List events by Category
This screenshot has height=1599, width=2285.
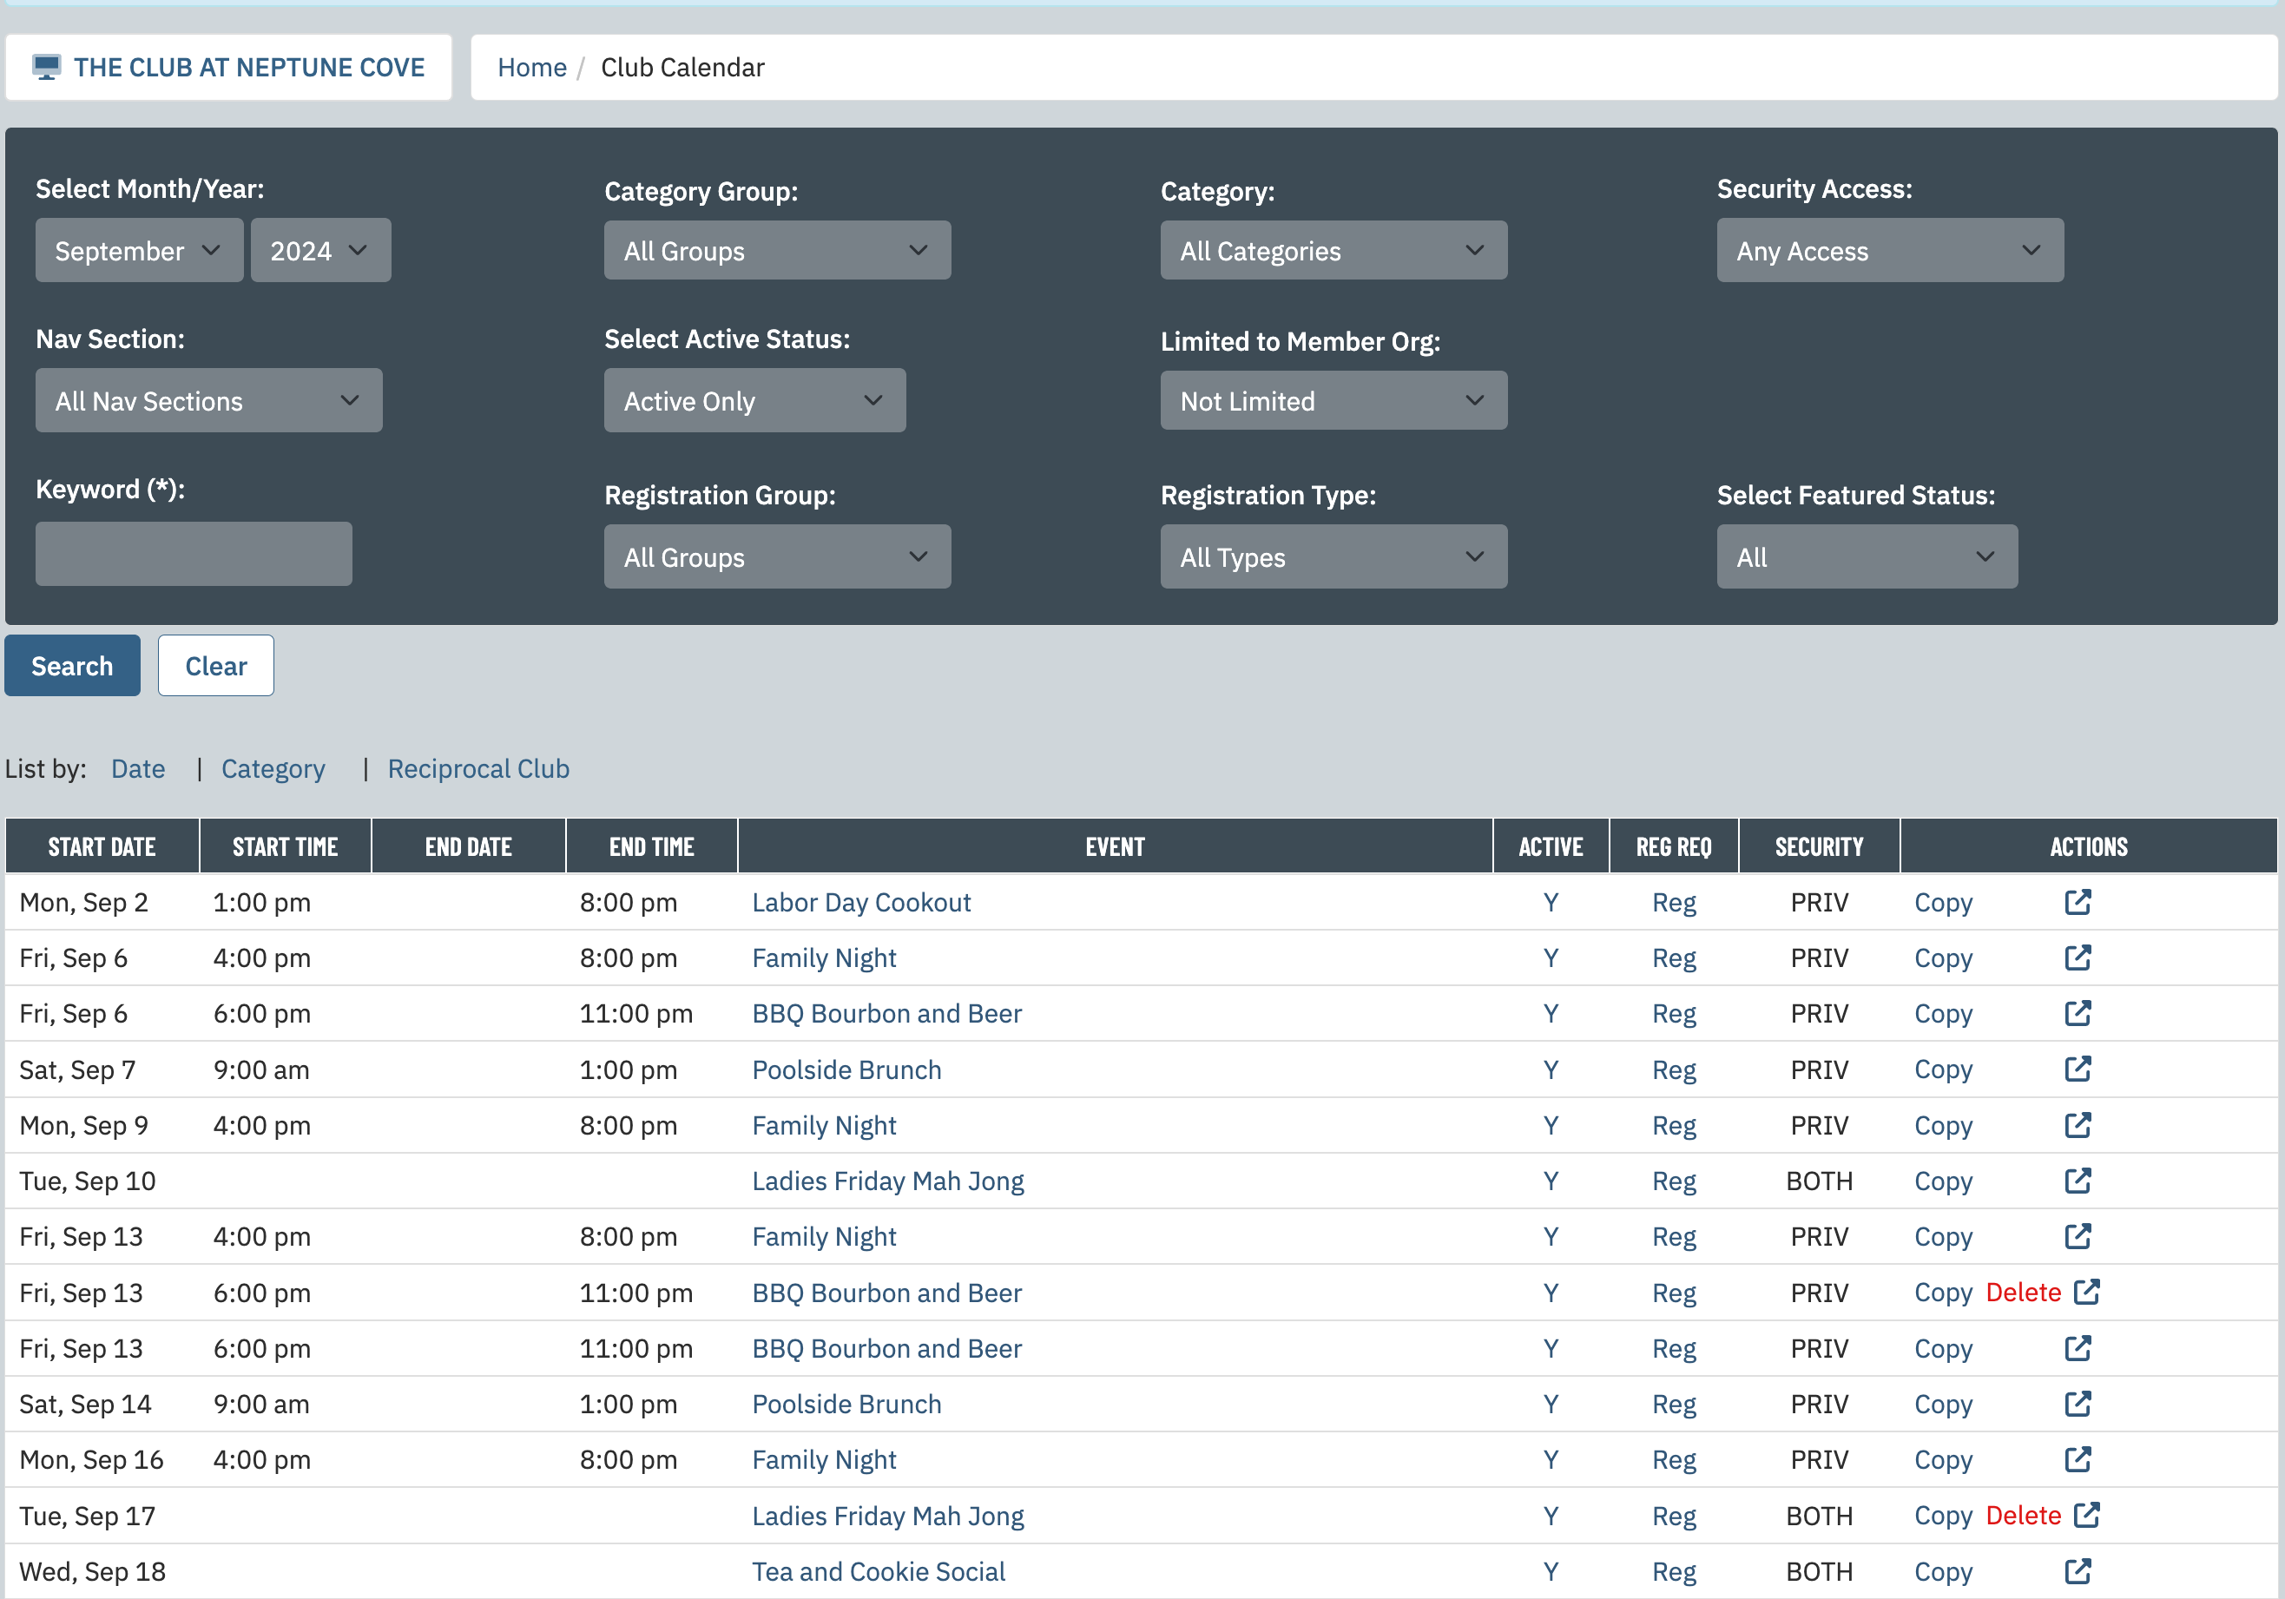[x=273, y=768]
